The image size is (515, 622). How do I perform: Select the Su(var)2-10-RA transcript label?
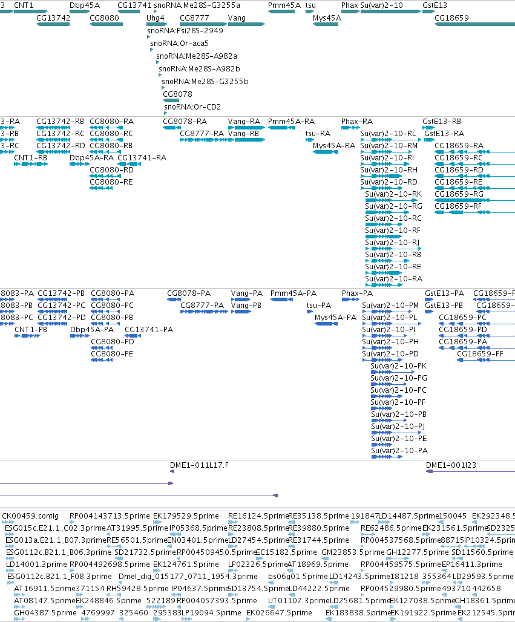pos(393,278)
